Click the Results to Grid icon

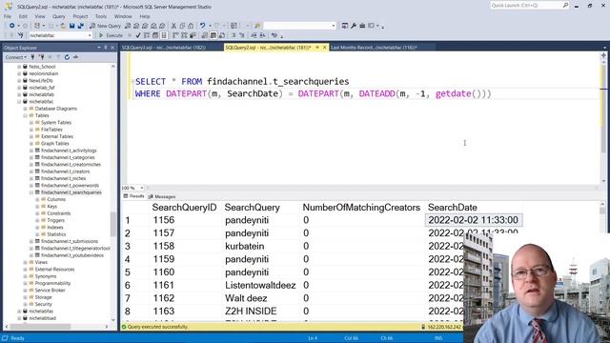tap(213, 35)
